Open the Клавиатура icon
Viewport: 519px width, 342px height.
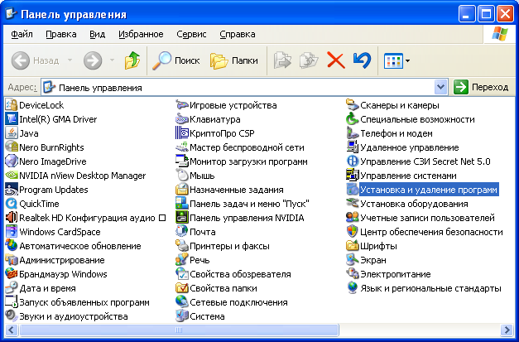(182, 119)
